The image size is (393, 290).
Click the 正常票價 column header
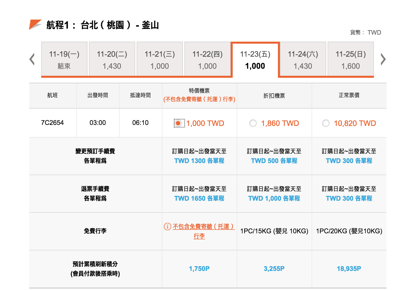(349, 95)
